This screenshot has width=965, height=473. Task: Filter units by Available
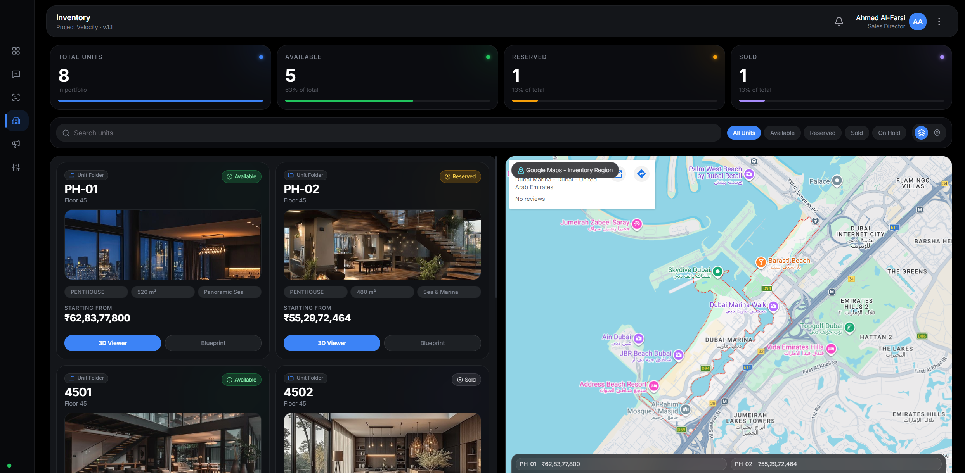coord(782,133)
